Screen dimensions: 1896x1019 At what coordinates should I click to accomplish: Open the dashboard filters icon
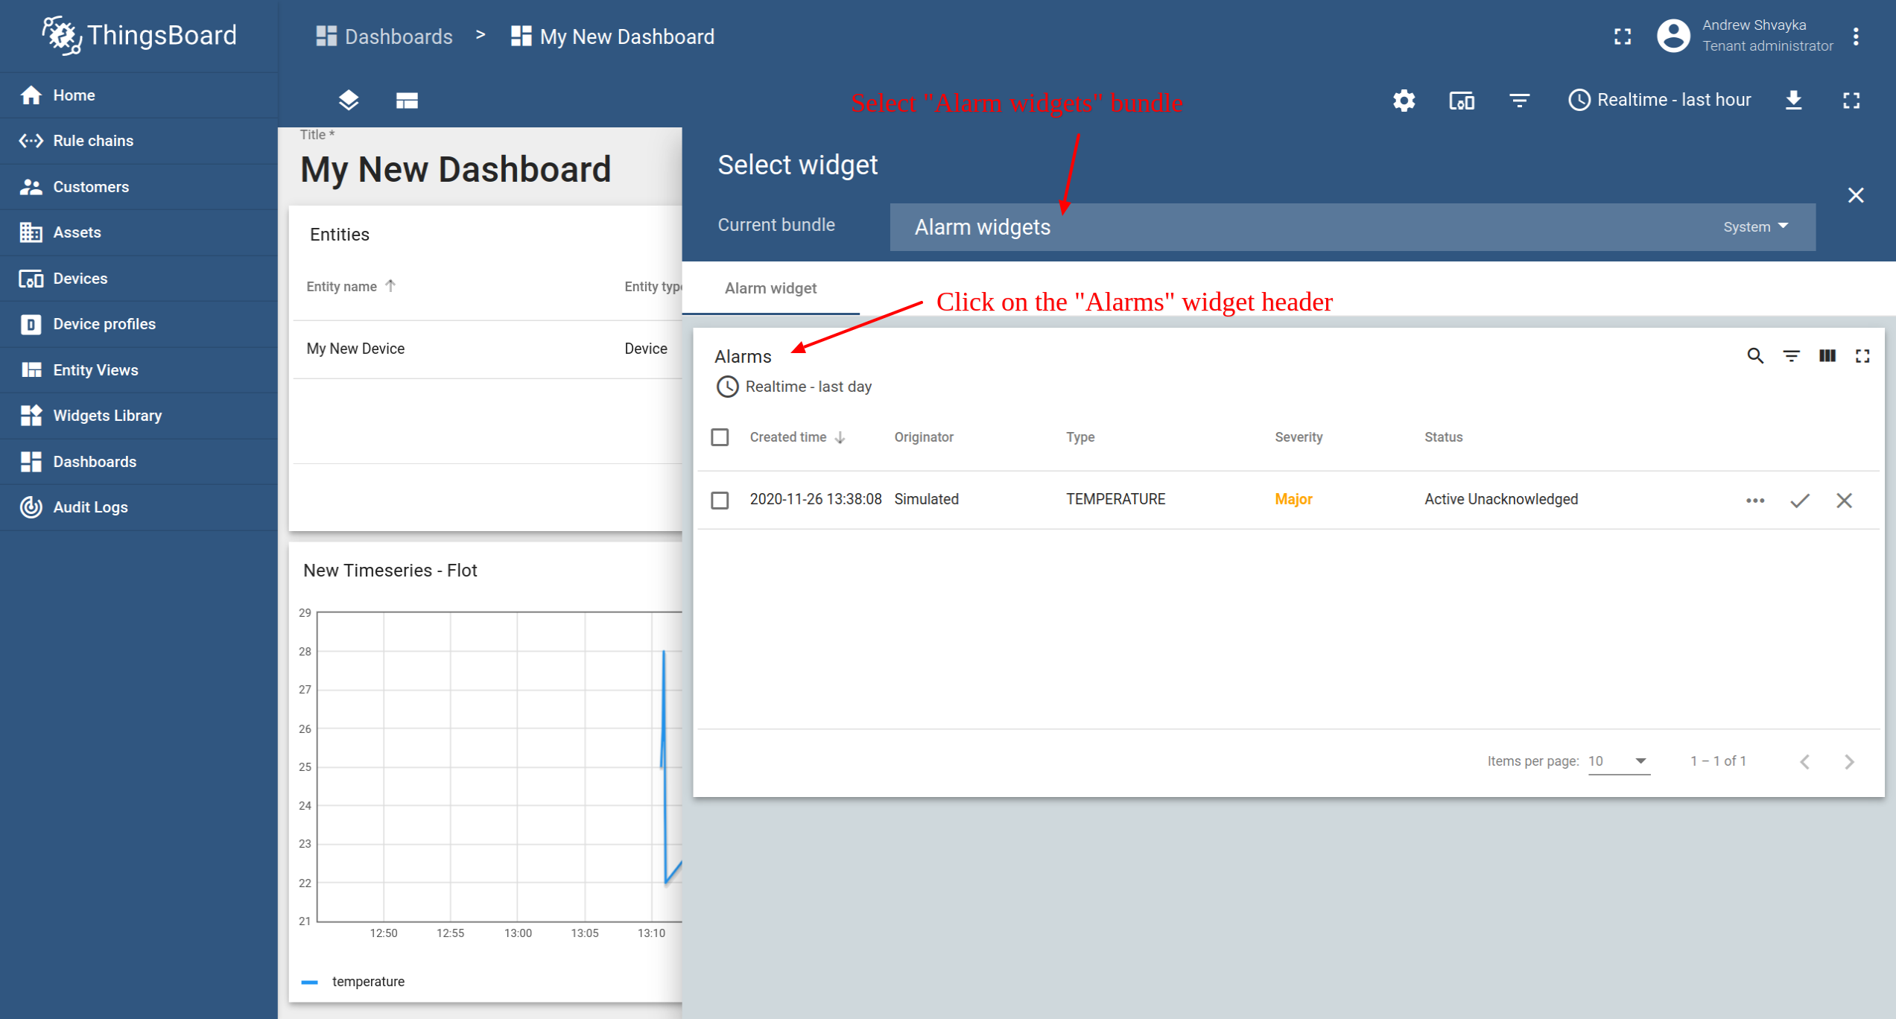click(1519, 101)
